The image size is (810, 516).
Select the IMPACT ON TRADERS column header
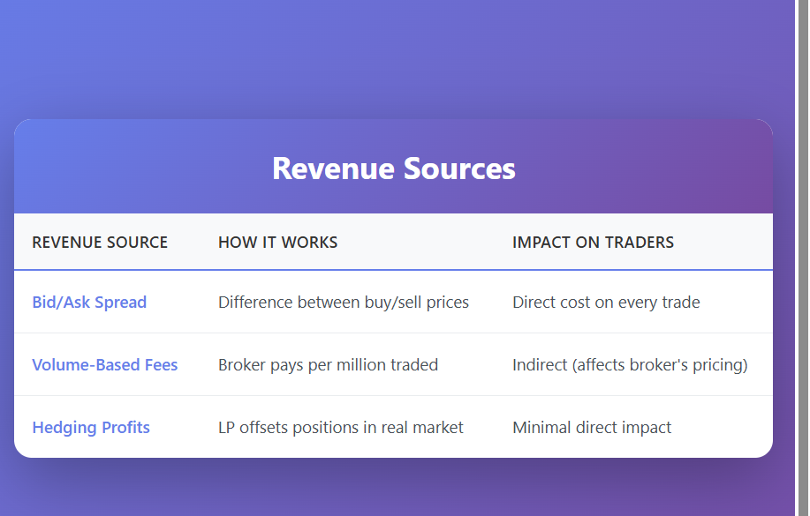tap(593, 243)
